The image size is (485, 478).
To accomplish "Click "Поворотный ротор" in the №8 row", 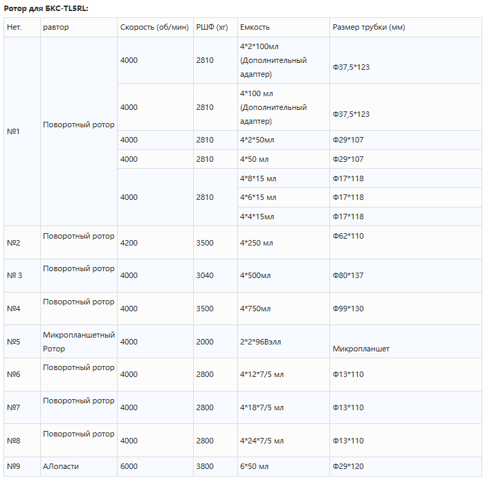I will pos(79,434).
